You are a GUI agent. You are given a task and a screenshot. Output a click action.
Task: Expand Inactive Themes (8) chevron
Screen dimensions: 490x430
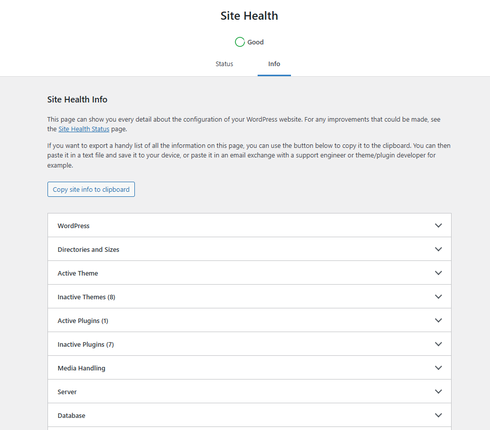[x=438, y=297]
